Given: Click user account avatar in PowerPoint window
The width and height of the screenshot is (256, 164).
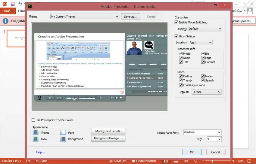Looking at the screenshot, I should click(x=250, y=11).
